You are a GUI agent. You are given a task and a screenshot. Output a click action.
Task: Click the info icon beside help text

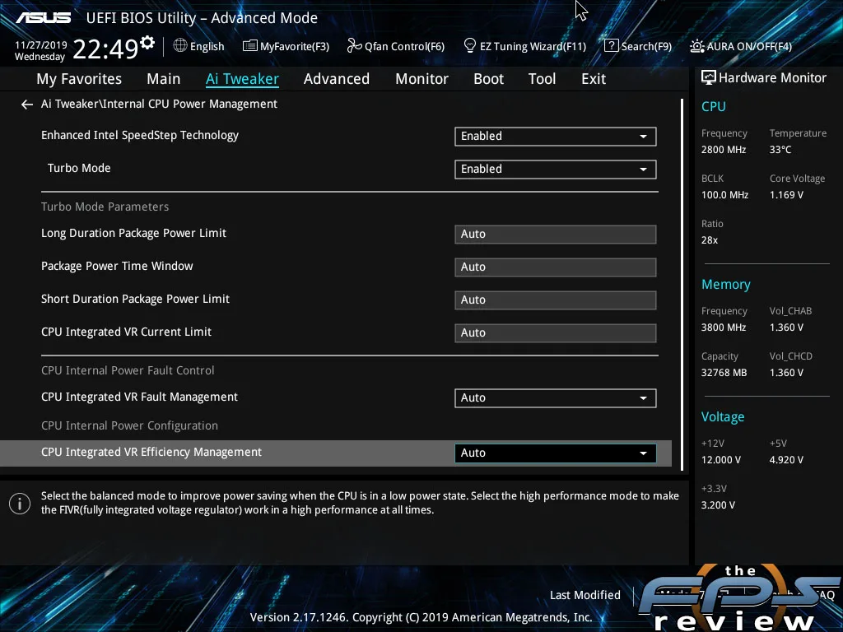click(20, 504)
